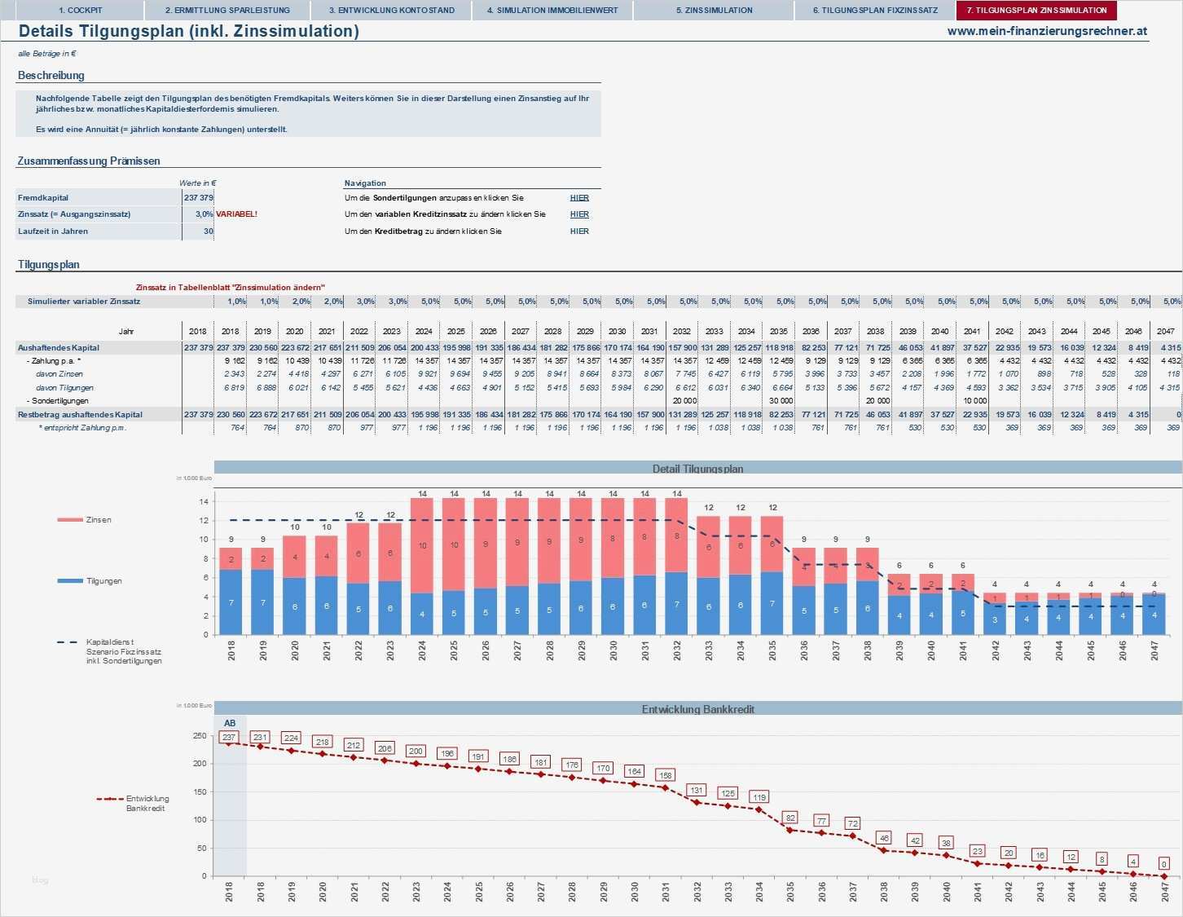The width and height of the screenshot is (1183, 917).
Task: Click the dashed Kapitaldienst Szenario legend line
Action: (66, 641)
